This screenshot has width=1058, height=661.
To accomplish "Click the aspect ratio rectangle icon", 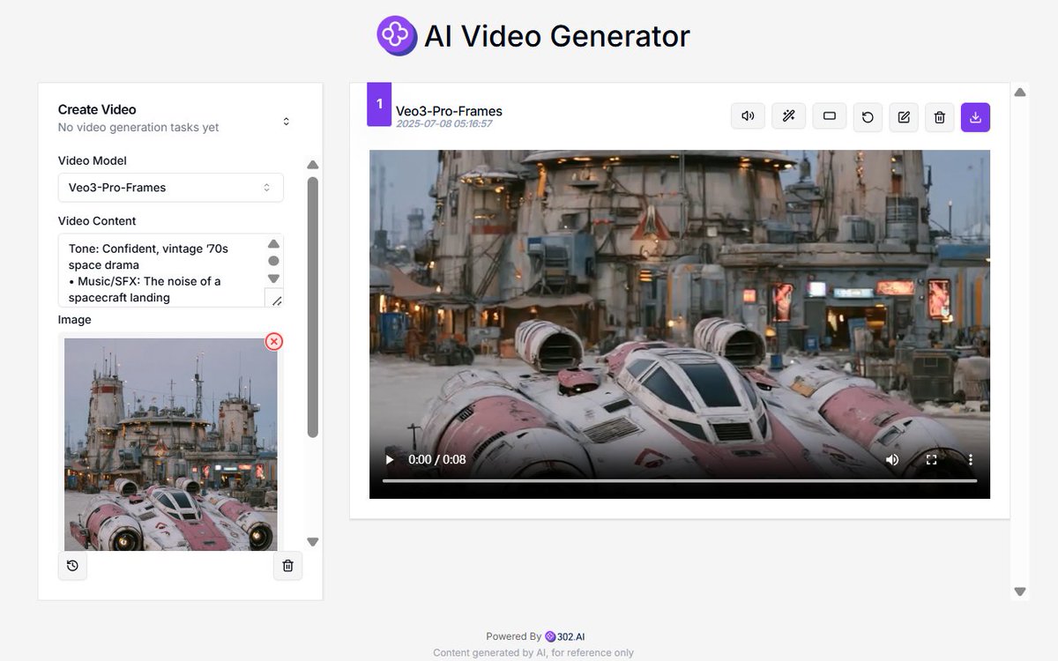I will click(x=830, y=116).
